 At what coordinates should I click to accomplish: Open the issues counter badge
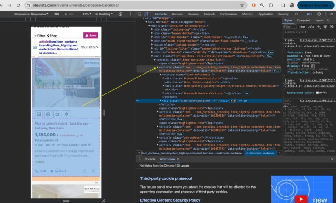[309, 14]
